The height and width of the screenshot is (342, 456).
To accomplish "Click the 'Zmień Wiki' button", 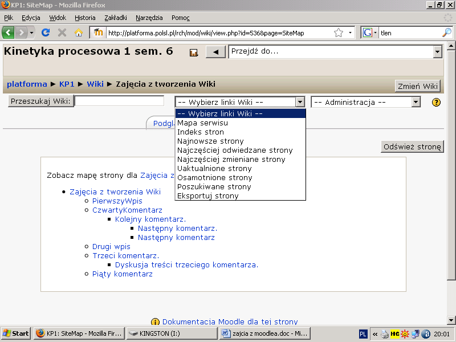I will click(418, 86).
